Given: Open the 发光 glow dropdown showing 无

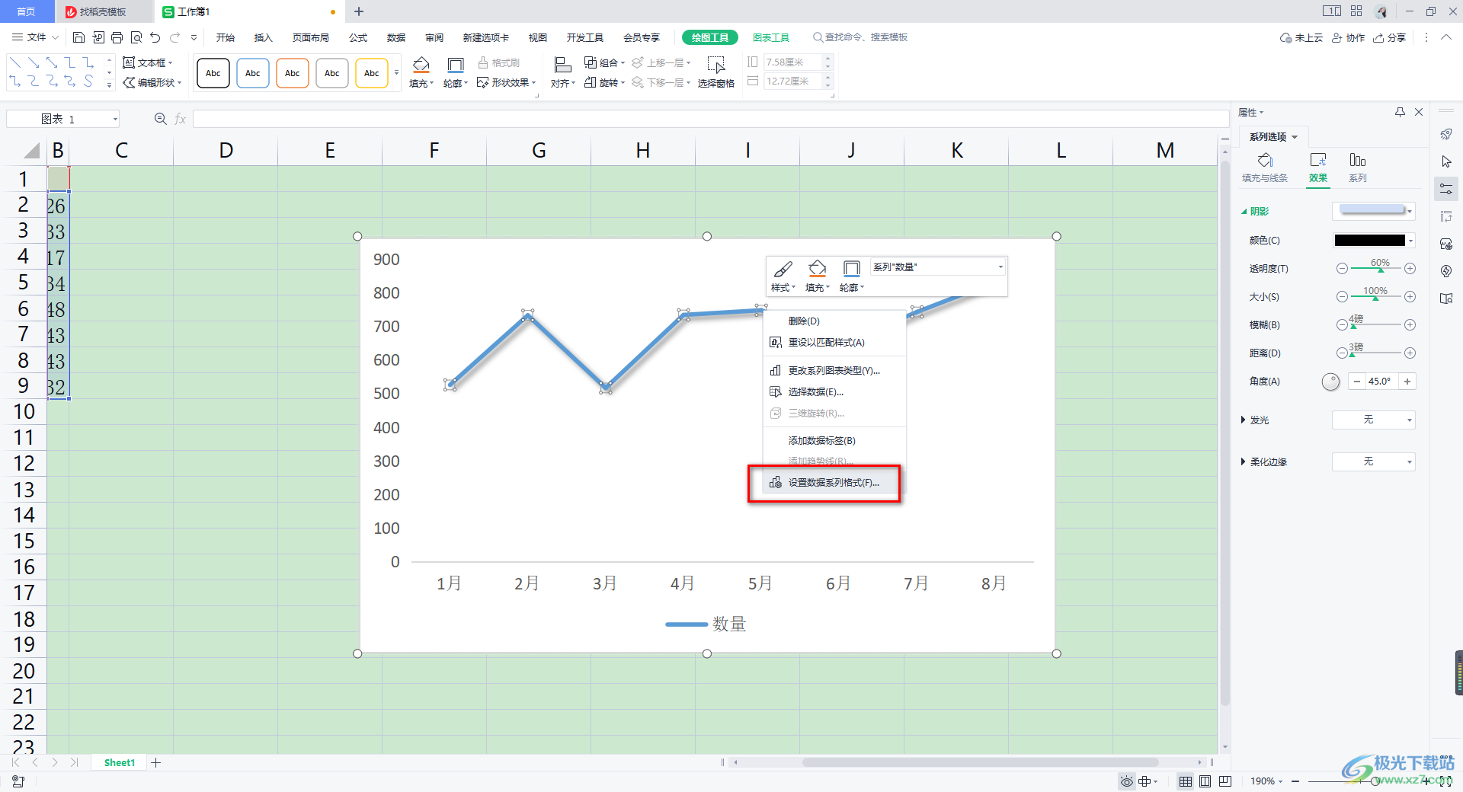Looking at the screenshot, I should coord(1374,420).
